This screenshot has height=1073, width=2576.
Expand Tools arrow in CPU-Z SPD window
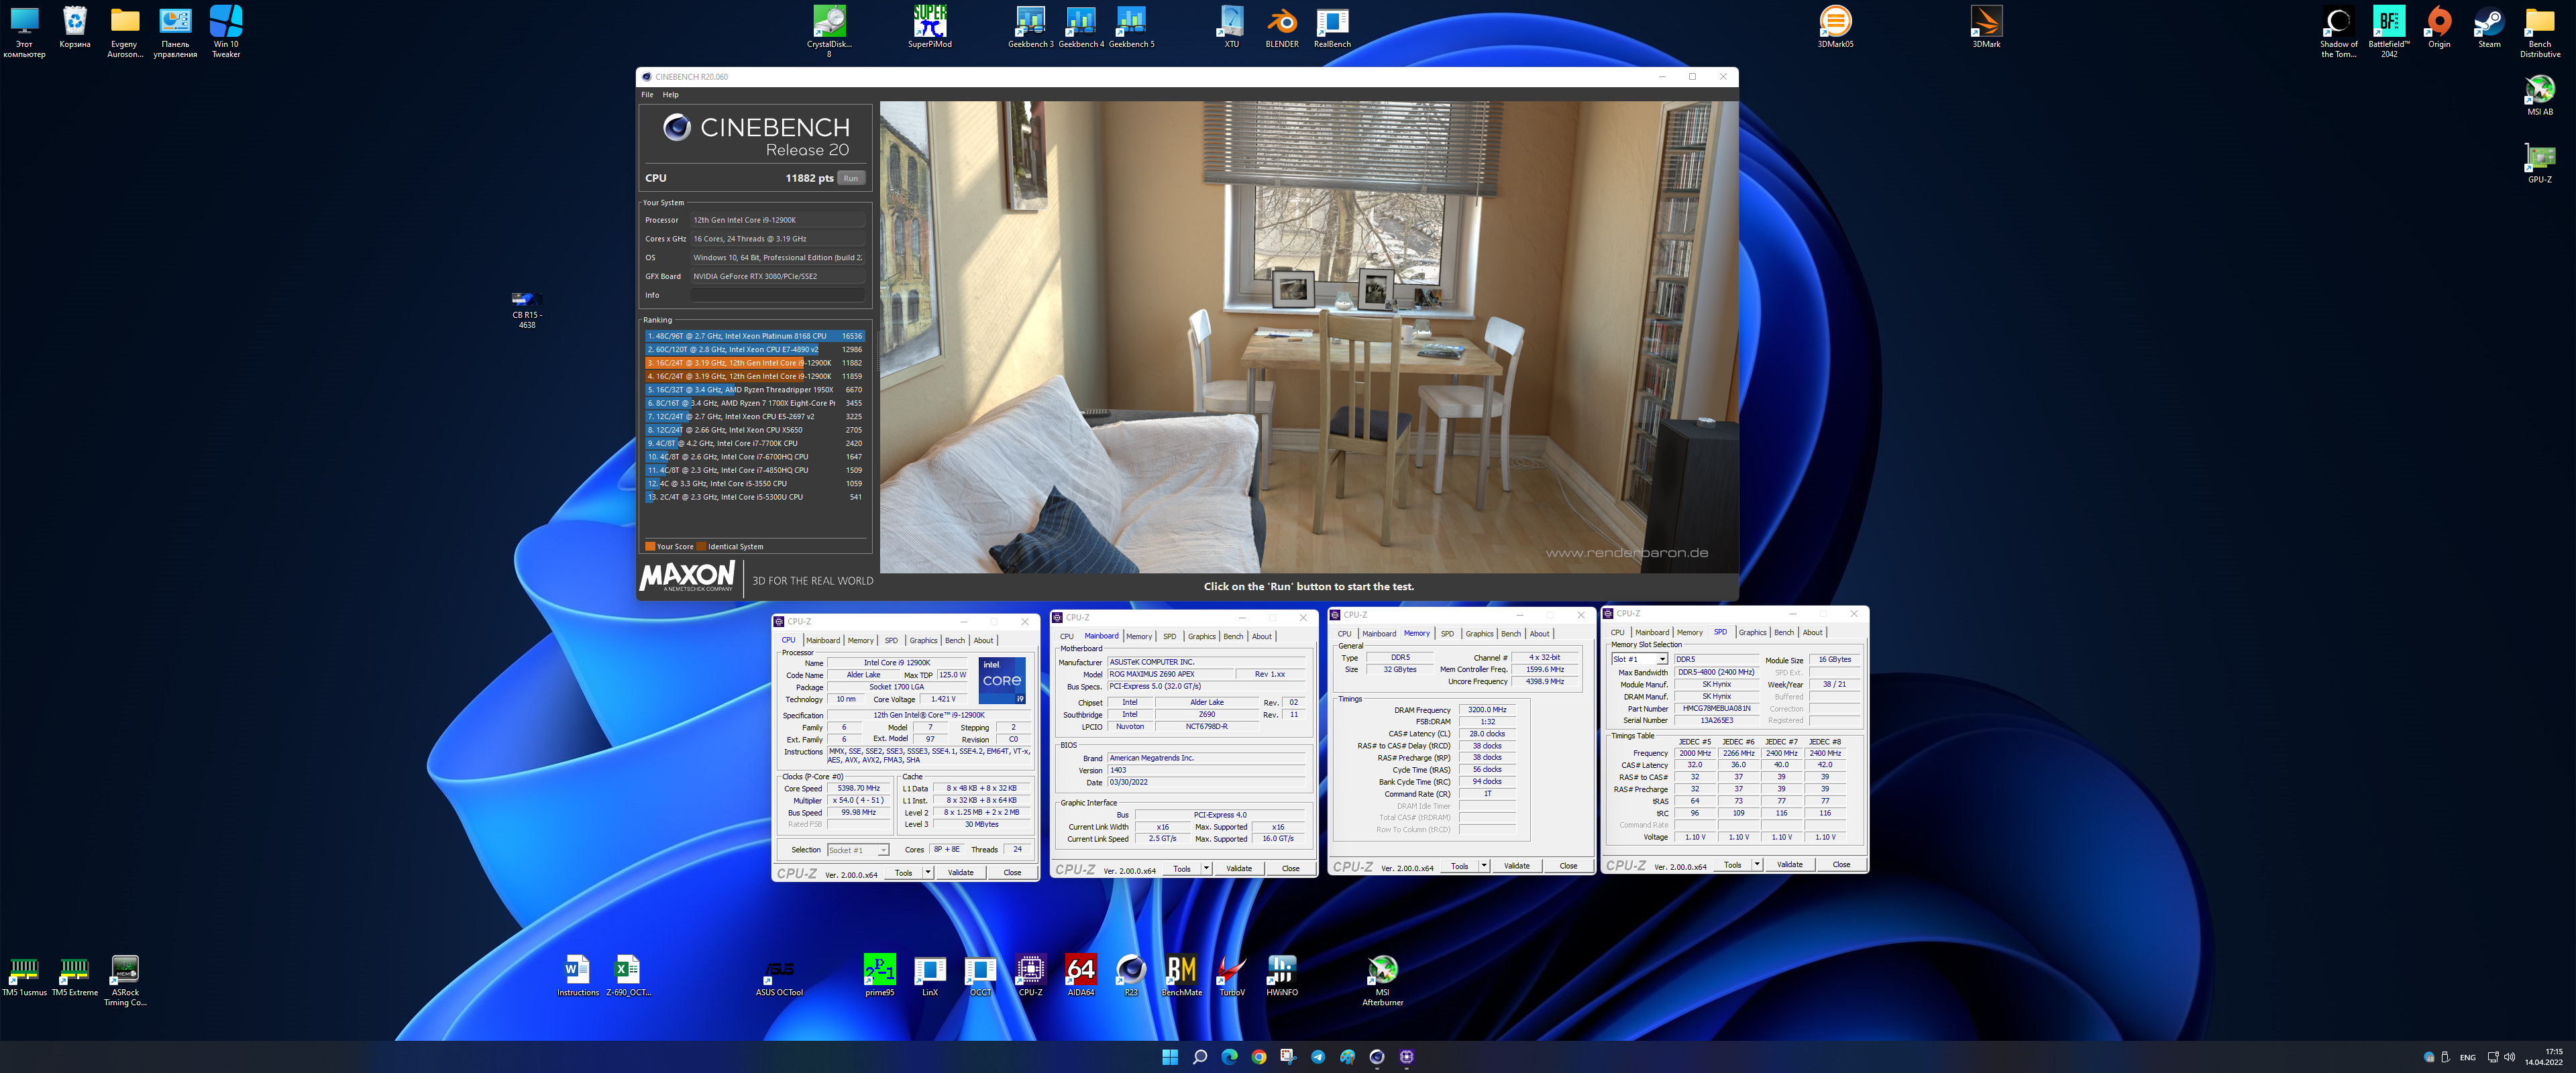1757,864
